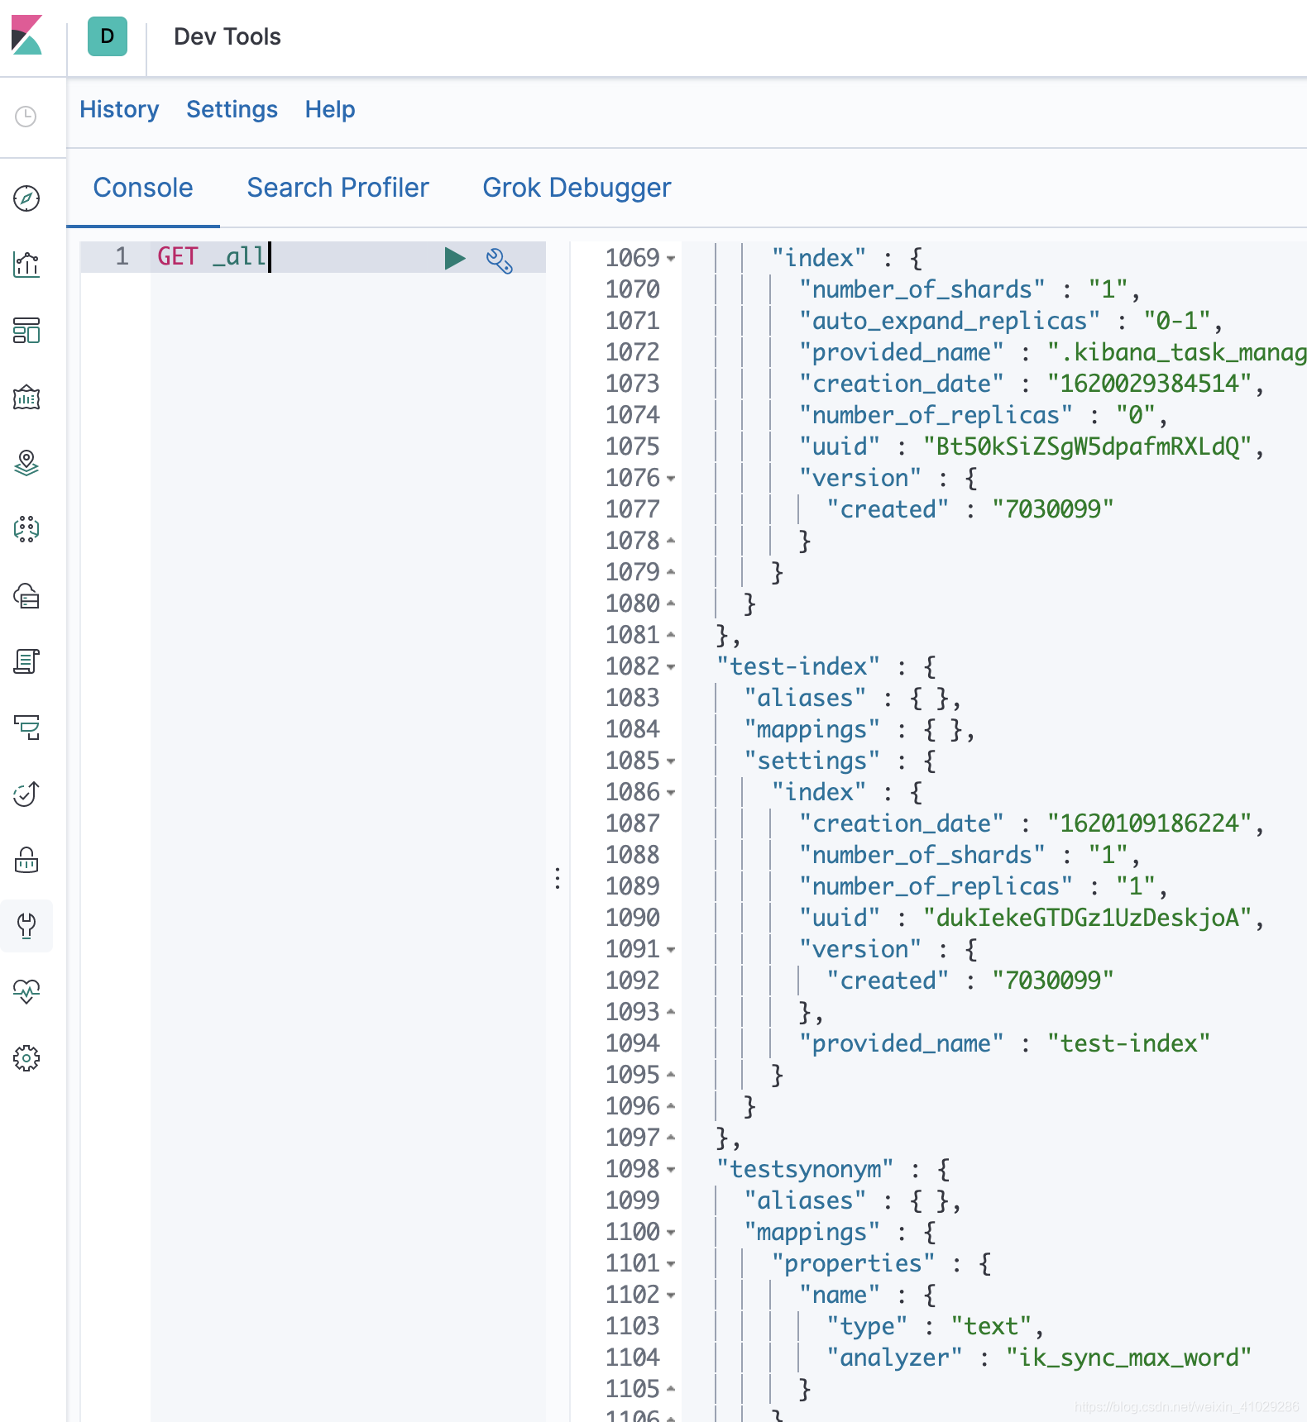The width and height of the screenshot is (1307, 1422).
Task: Open Canvas icon in sidebar
Action: point(26,397)
